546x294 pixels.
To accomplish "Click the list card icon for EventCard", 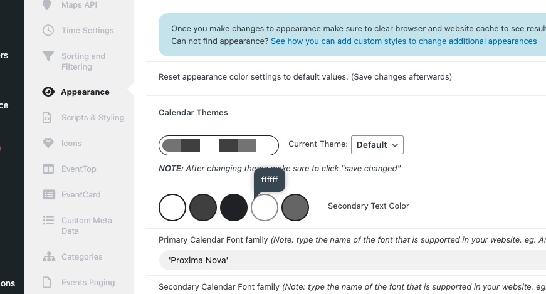I will (x=48, y=194).
